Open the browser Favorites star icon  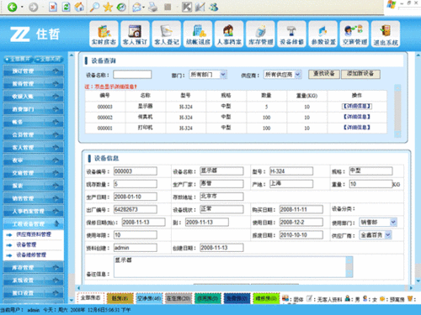108,7
